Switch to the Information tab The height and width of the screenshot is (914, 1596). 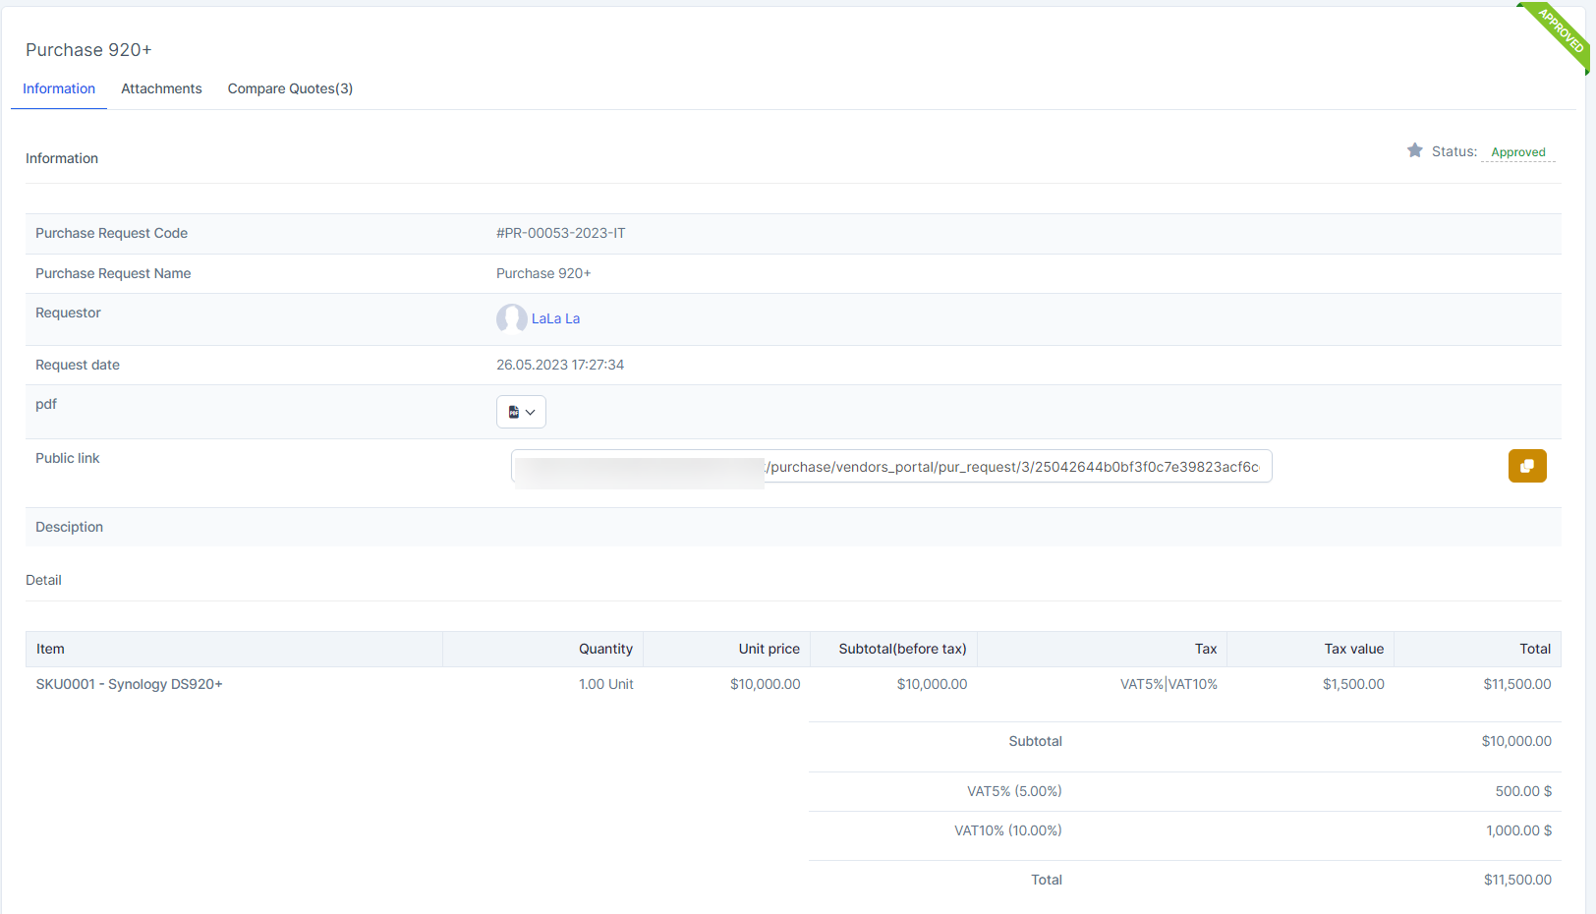point(59,88)
